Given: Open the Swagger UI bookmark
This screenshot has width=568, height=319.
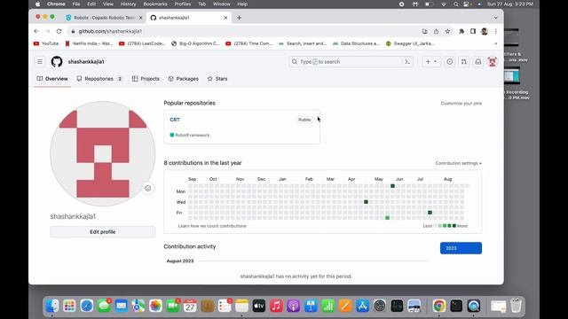Looking at the screenshot, I should pos(410,43).
